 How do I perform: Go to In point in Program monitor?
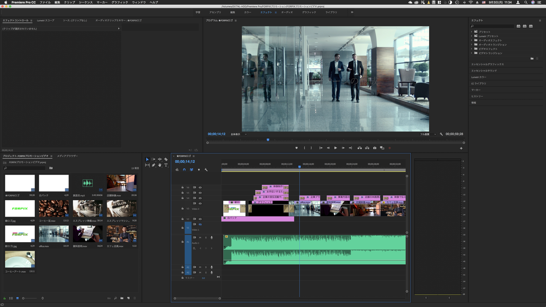click(321, 148)
